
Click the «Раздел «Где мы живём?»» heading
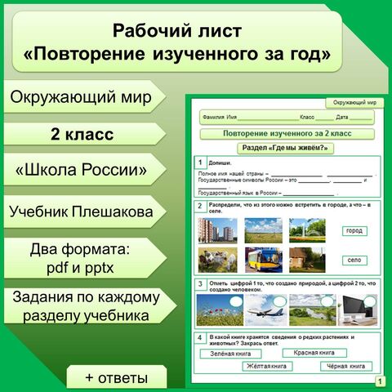[285, 148]
